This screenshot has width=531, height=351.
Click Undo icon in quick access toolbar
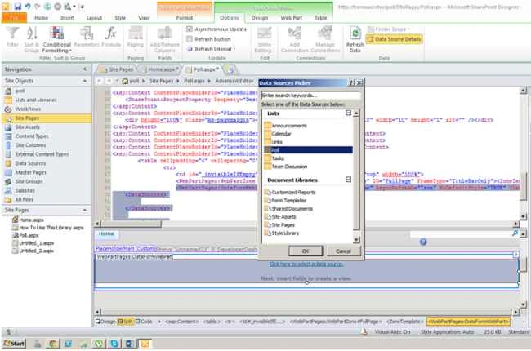[x=28, y=7]
